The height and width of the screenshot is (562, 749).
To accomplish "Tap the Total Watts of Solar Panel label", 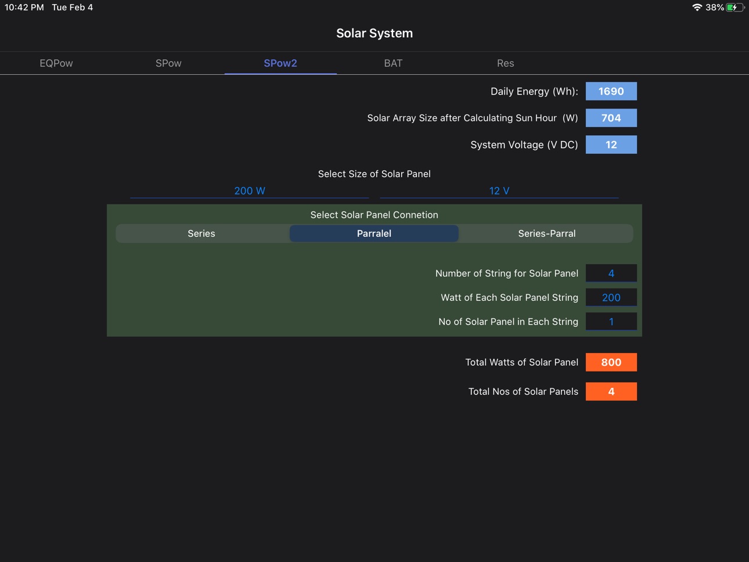I will 522,362.
